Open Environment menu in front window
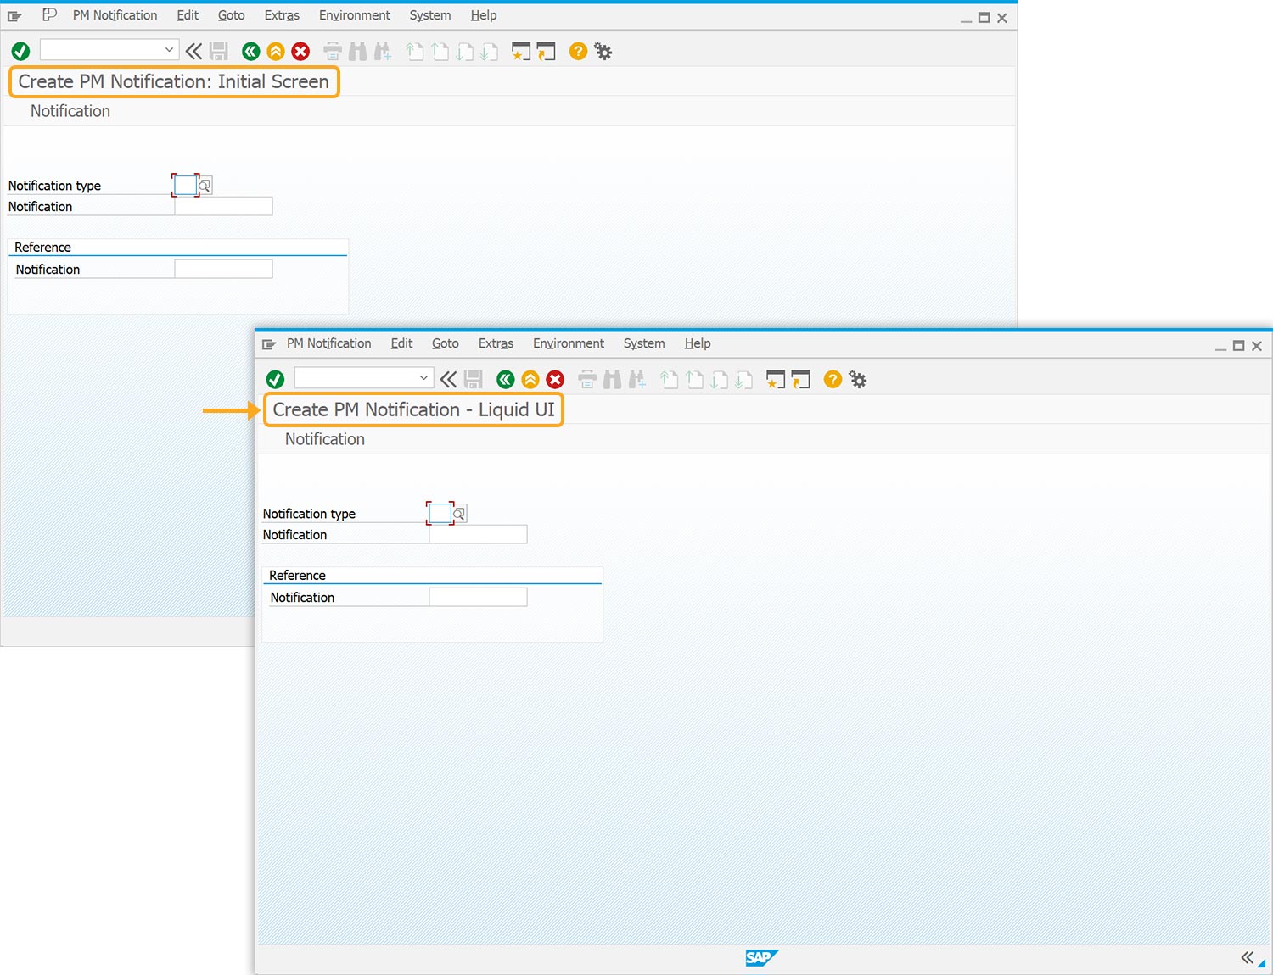 (x=569, y=343)
